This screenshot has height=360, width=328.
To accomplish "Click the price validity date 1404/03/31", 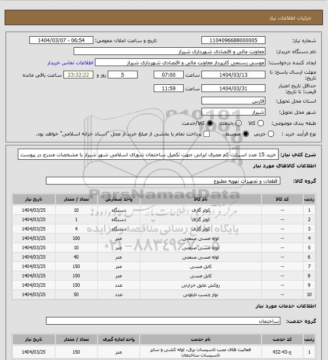I will pyautogui.click(x=233, y=88).
